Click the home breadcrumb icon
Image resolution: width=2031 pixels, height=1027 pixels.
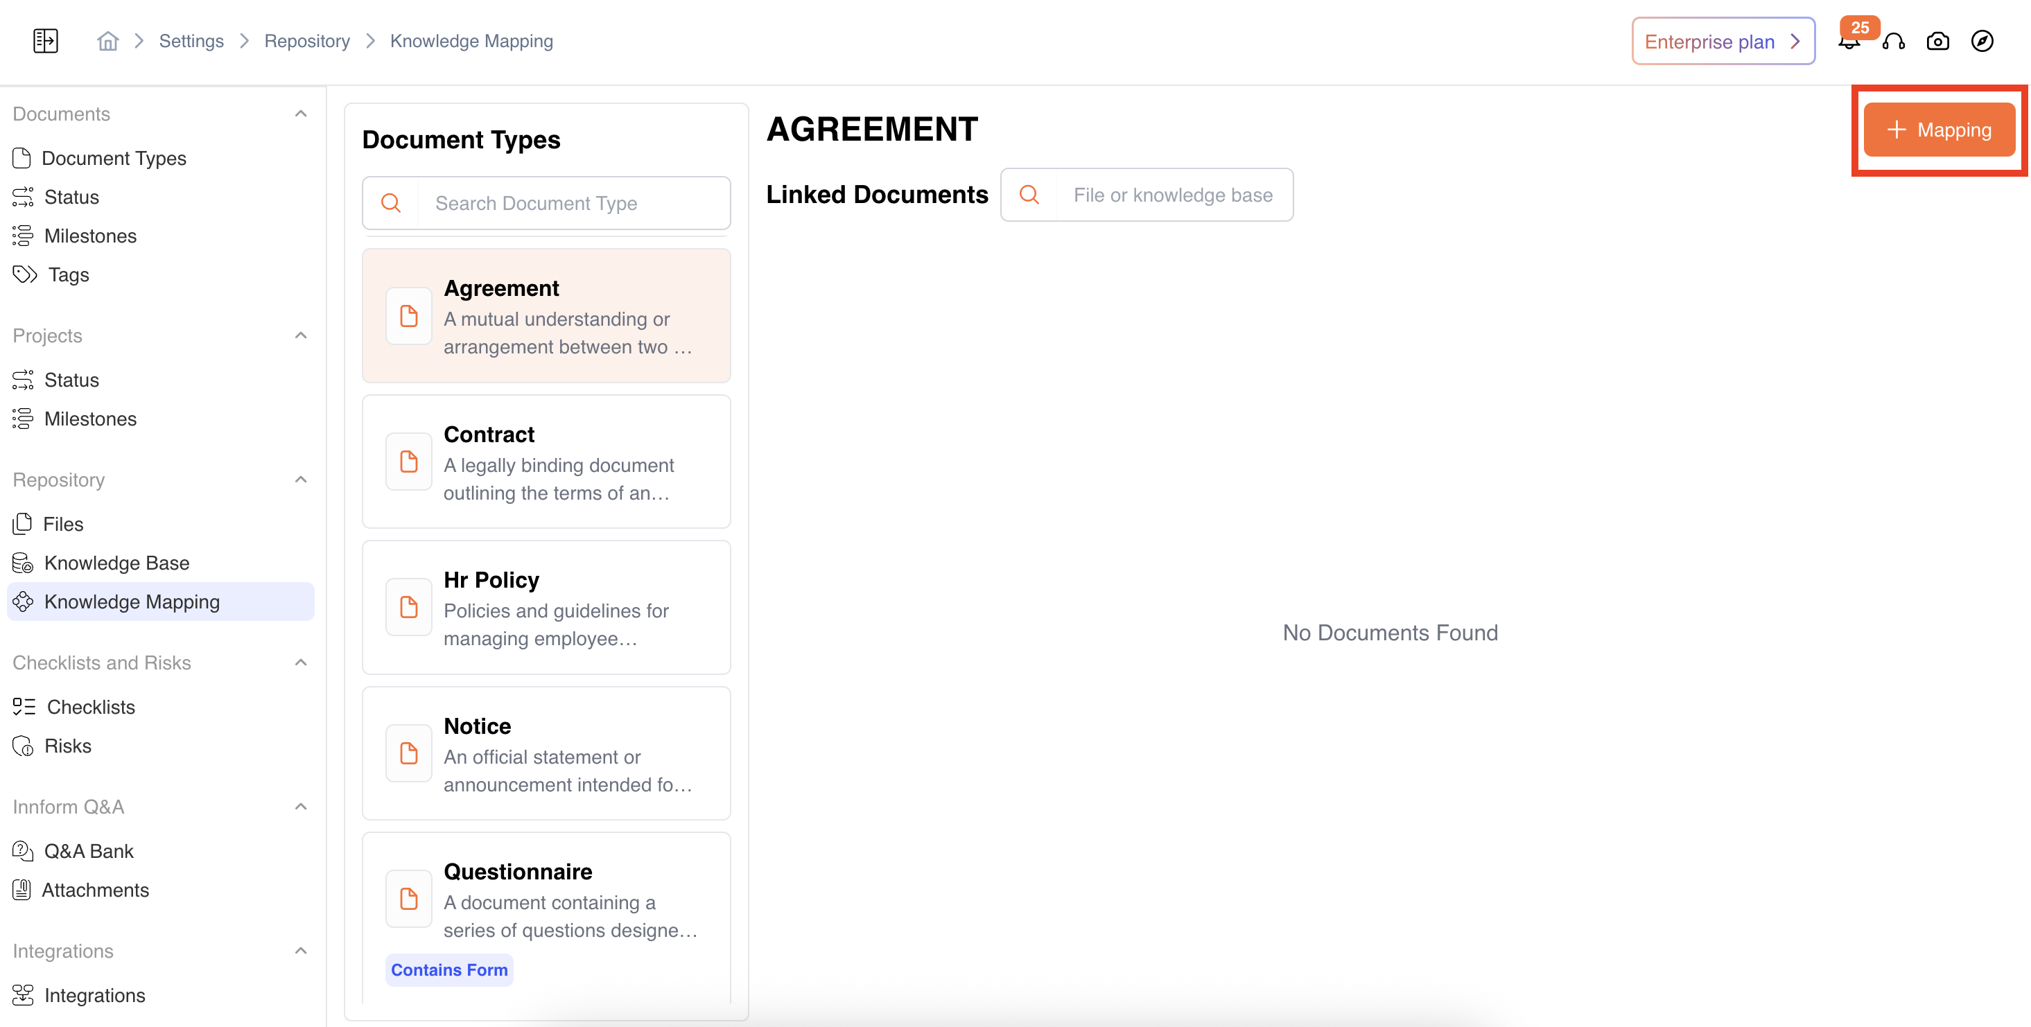[x=108, y=41]
